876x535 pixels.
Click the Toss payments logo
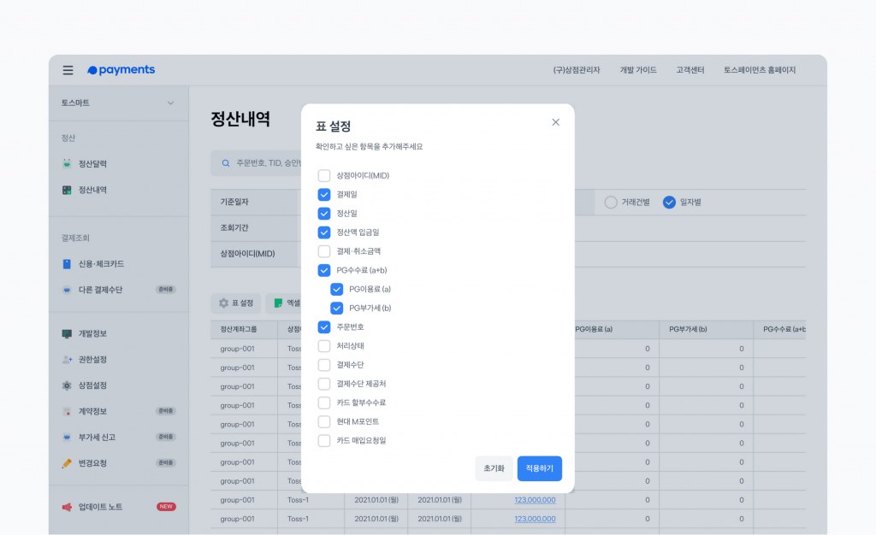(121, 70)
